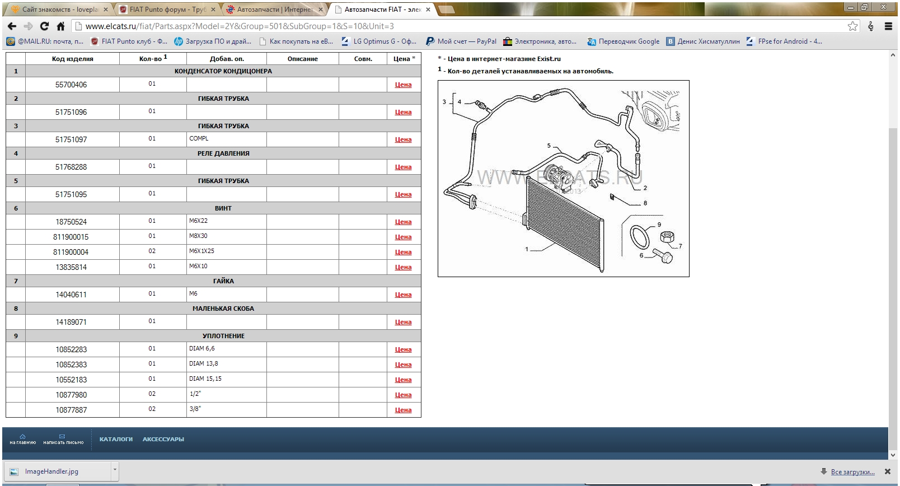The height and width of the screenshot is (486, 900).
Task: Open КАТАЛОГИ in the footer menu
Action: [116, 440]
